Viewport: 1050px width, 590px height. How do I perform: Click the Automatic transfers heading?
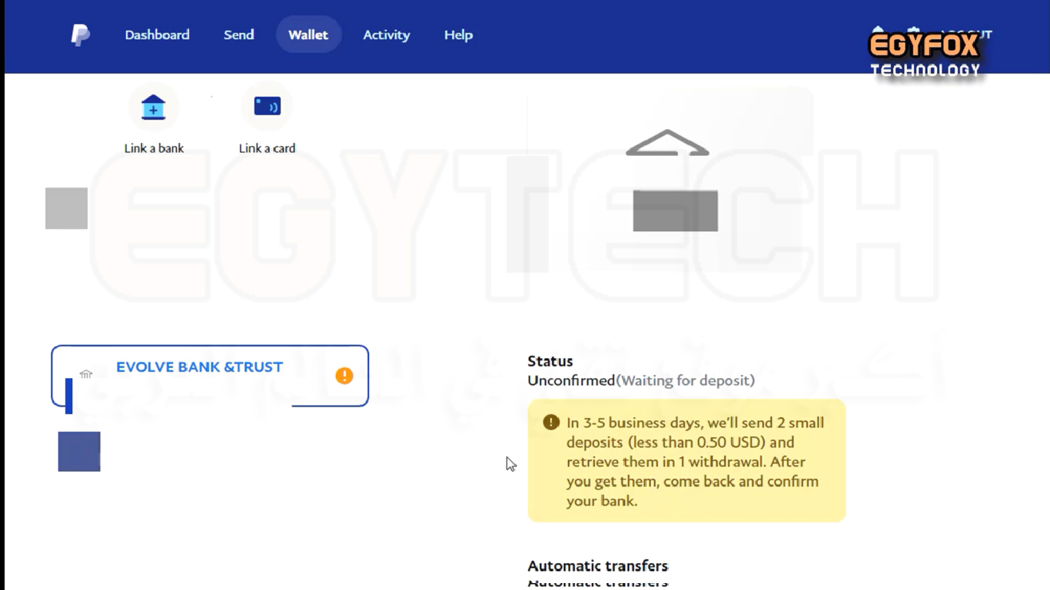(x=597, y=566)
